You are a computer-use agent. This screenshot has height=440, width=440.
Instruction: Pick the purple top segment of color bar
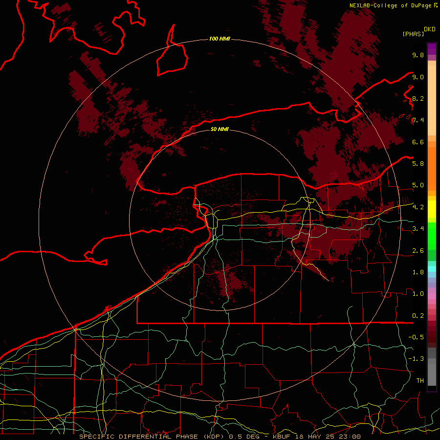(432, 49)
